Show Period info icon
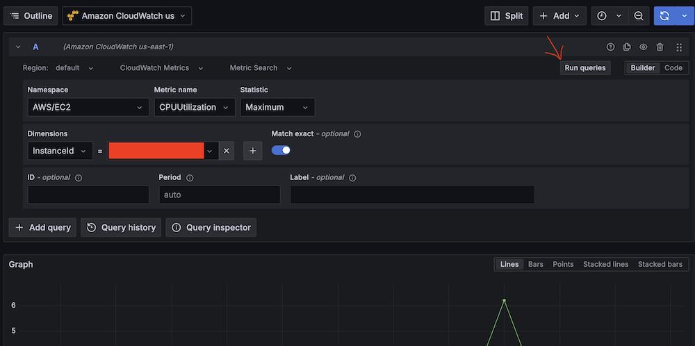This screenshot has width=695, height=346. 190,178
